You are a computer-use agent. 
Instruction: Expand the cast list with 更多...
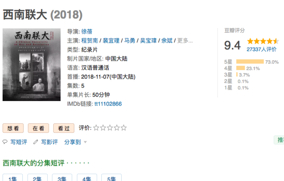coord(185,41)
